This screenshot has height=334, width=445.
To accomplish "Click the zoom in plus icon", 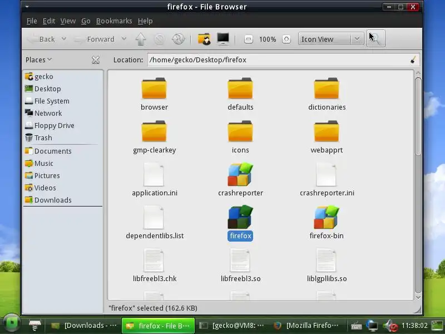I will pyautogui.click(x=286, y=39).
